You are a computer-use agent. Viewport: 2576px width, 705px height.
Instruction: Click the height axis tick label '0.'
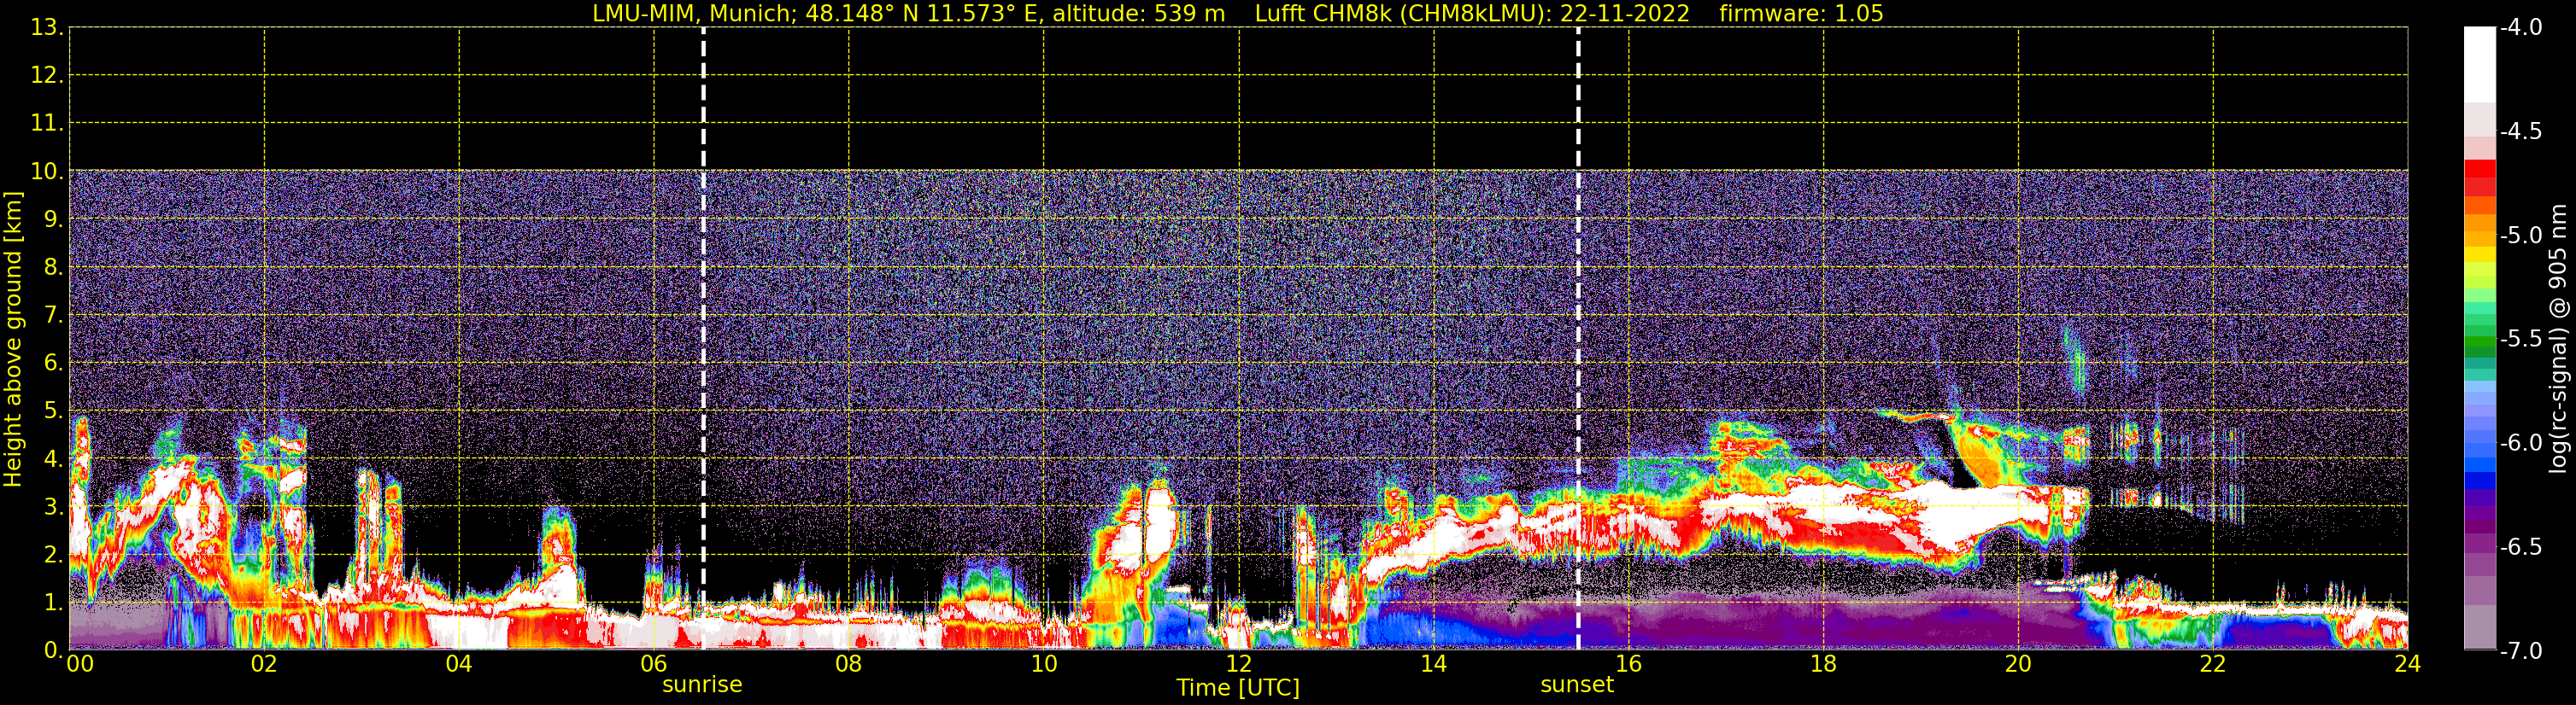[53, 651]
